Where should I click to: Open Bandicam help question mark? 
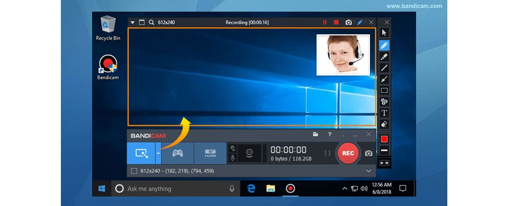coord(329,134)
